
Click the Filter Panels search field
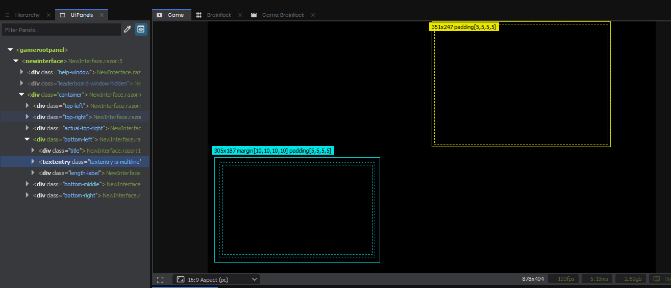[x=62, y=30]
